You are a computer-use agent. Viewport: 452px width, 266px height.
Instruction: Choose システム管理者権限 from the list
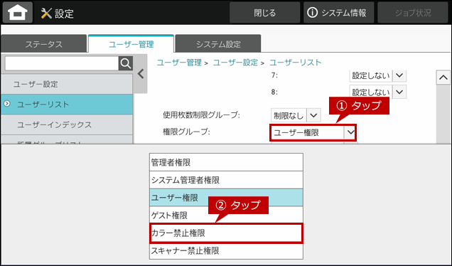(x=226, y=180)
